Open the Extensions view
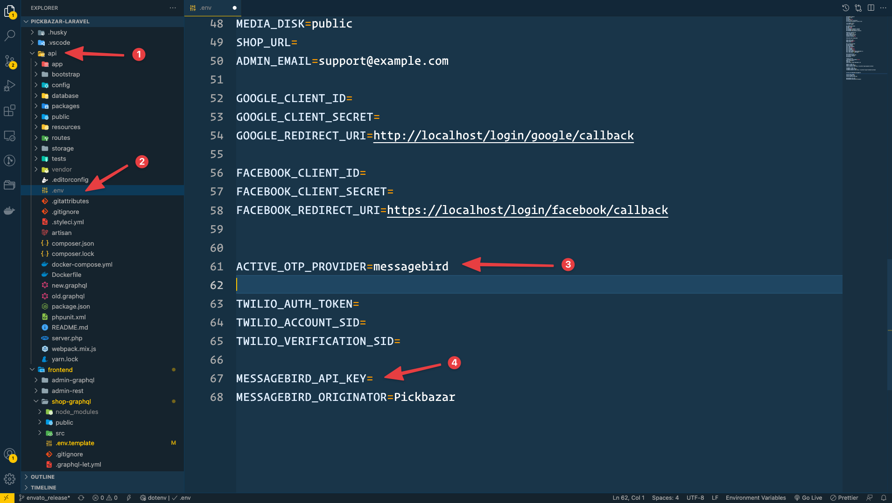 (10, 110)
